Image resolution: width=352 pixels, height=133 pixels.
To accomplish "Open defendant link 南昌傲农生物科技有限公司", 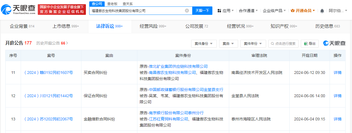I will pos(172,73).
